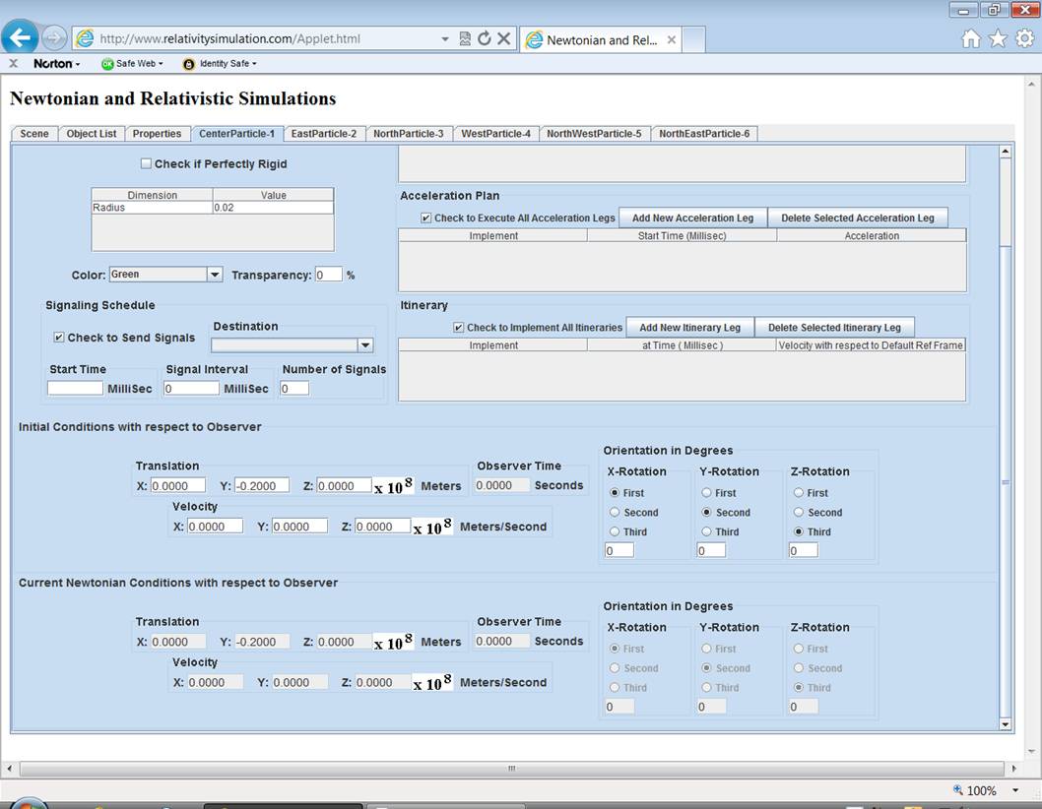Open the browser Home icon
Image resolution: width=1042 pixels, height=809 pixels.
pos(971,38)
